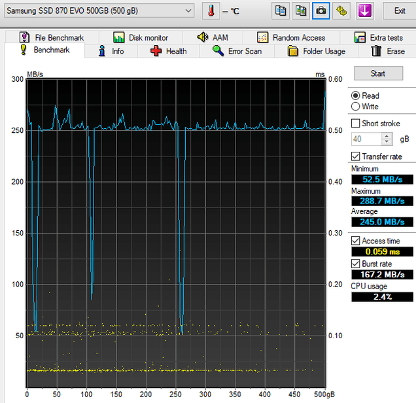The height and width of the screenshot is (403, 416).
Task: Open the Random Access tab
Action: tap(291, 37)
